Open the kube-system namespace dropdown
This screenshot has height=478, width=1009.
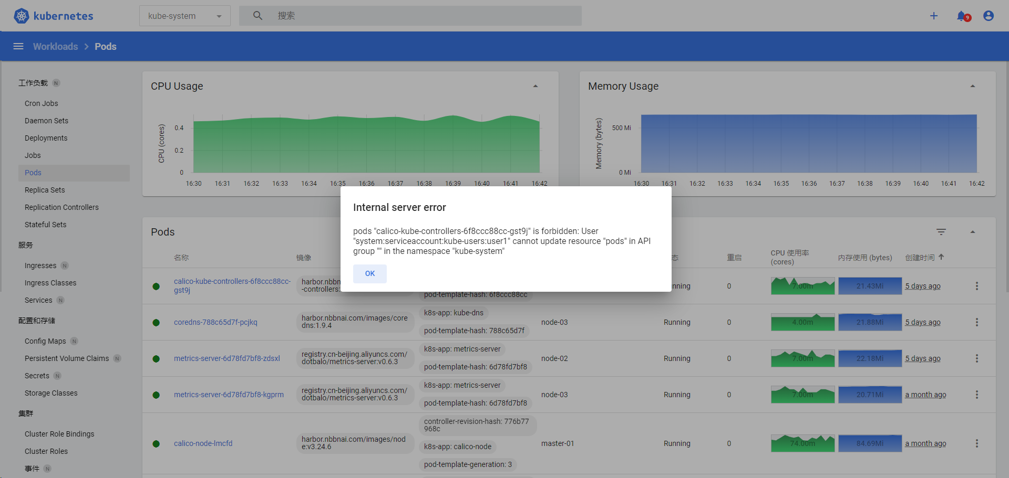point(185,16)
